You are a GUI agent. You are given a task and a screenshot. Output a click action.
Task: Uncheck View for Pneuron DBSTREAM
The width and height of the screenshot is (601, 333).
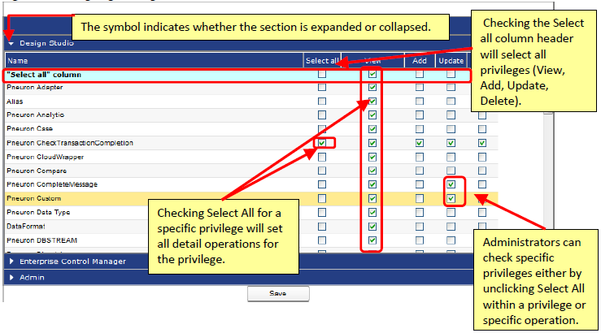[372, 240]
